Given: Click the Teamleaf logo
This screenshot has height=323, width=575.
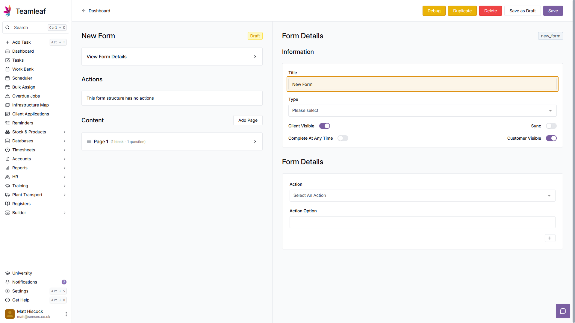Looking at the screenshot, I should [x=7, y=11].
